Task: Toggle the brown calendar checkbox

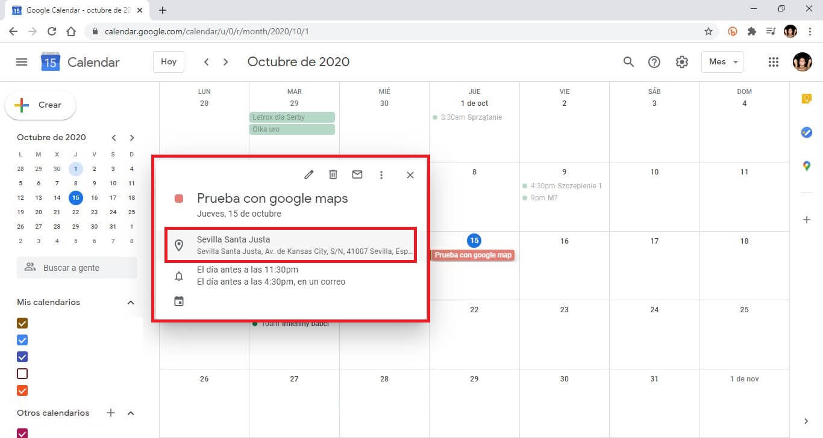Action: tap(22, 323)
